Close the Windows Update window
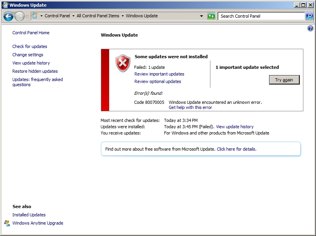This screenshot has width=316, height=236. pyautogui.click(x=310, y=5)
